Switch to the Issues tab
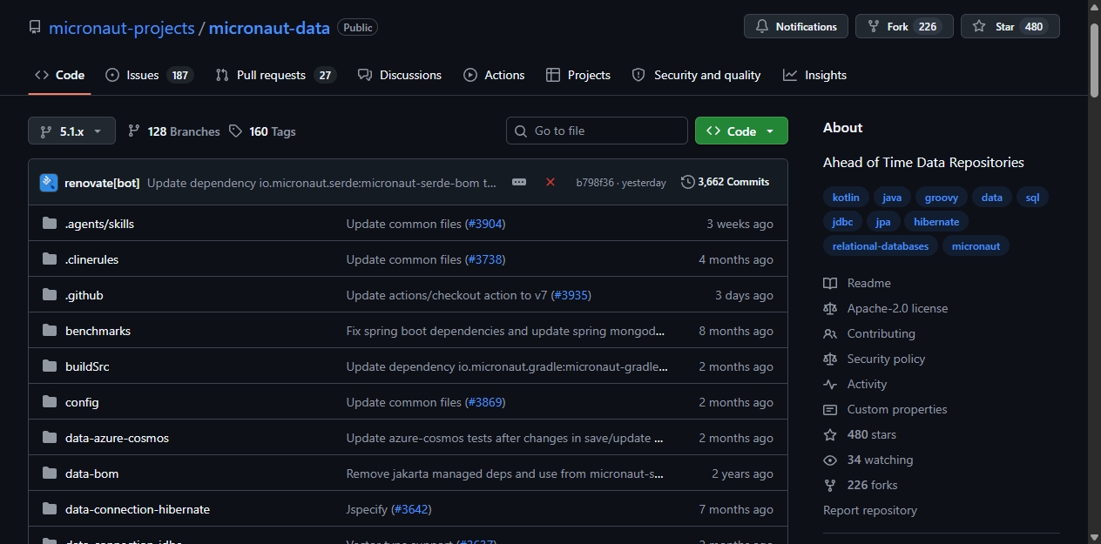Screen dimensions: 1101x544 pos(149,75)
